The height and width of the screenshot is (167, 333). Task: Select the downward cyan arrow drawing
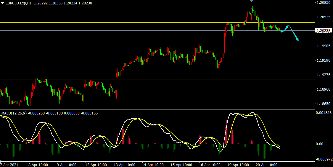(x=294, y=33)
